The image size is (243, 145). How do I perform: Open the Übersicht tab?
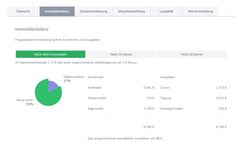click(23, 11)
